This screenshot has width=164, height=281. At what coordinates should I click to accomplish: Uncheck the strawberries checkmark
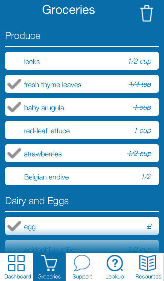[x=14, y=153]
